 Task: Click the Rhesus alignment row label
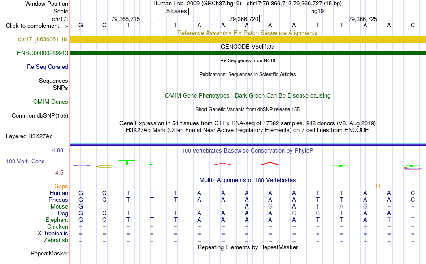pos(58,200)
